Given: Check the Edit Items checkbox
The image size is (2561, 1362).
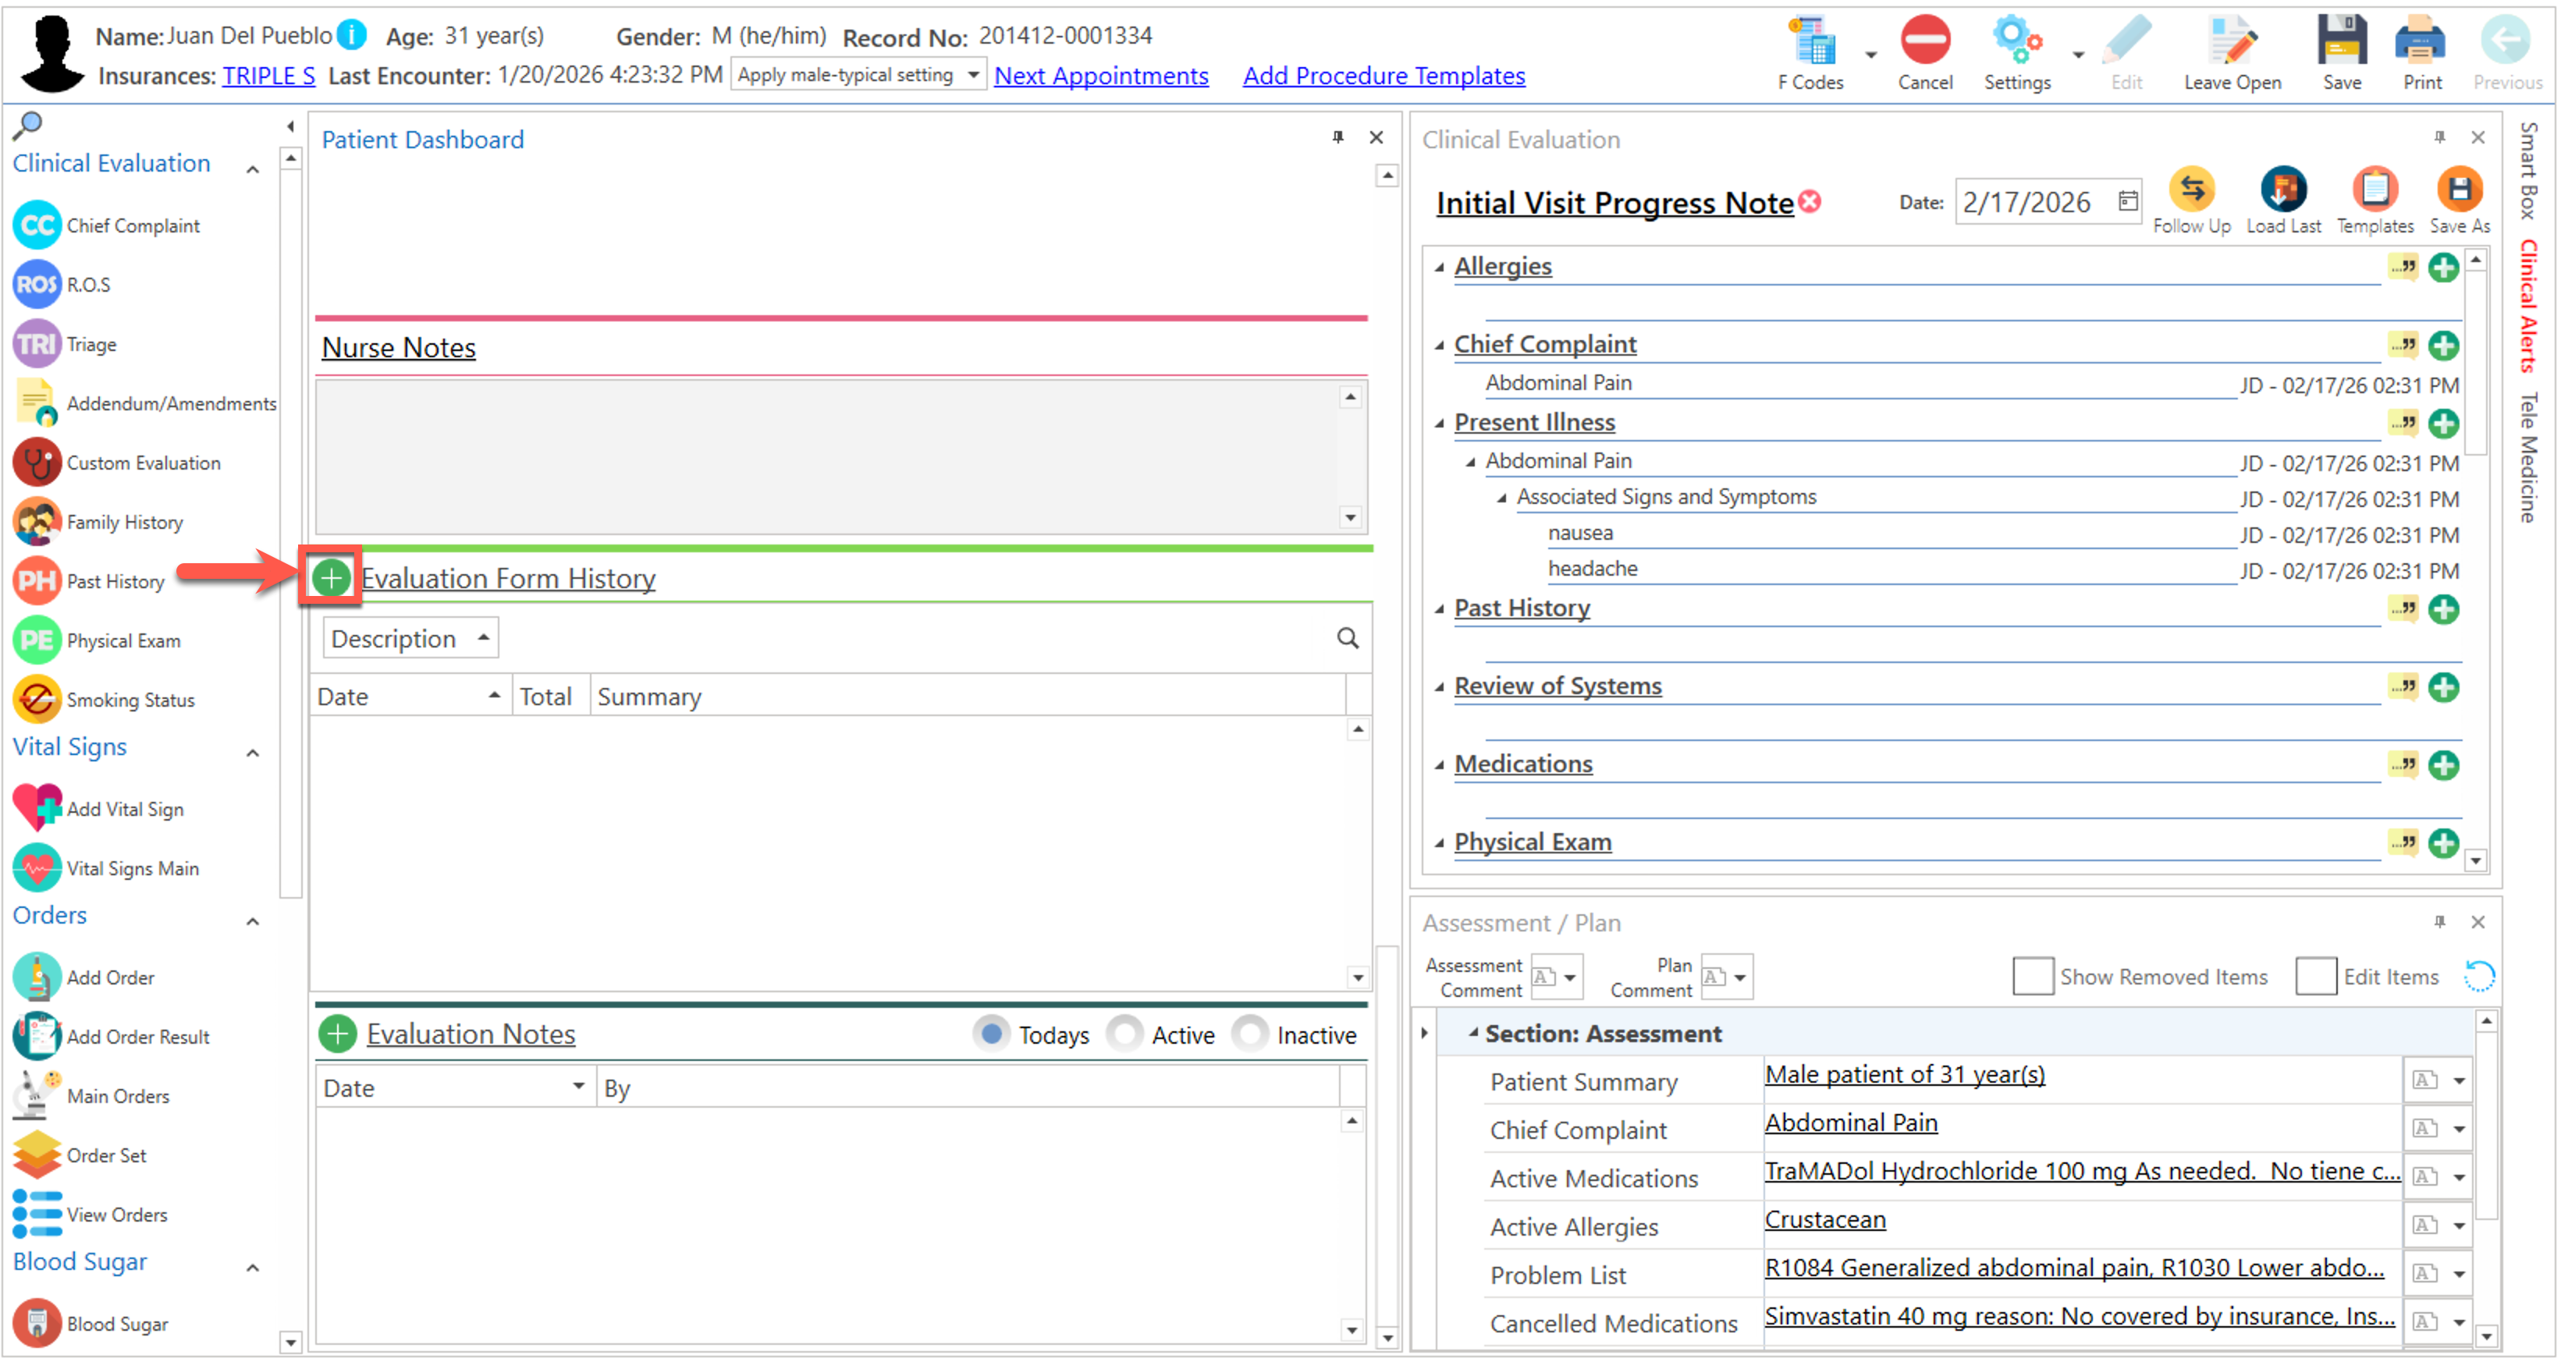Looking at the screenshot, I should click(x=2315, y=977).
